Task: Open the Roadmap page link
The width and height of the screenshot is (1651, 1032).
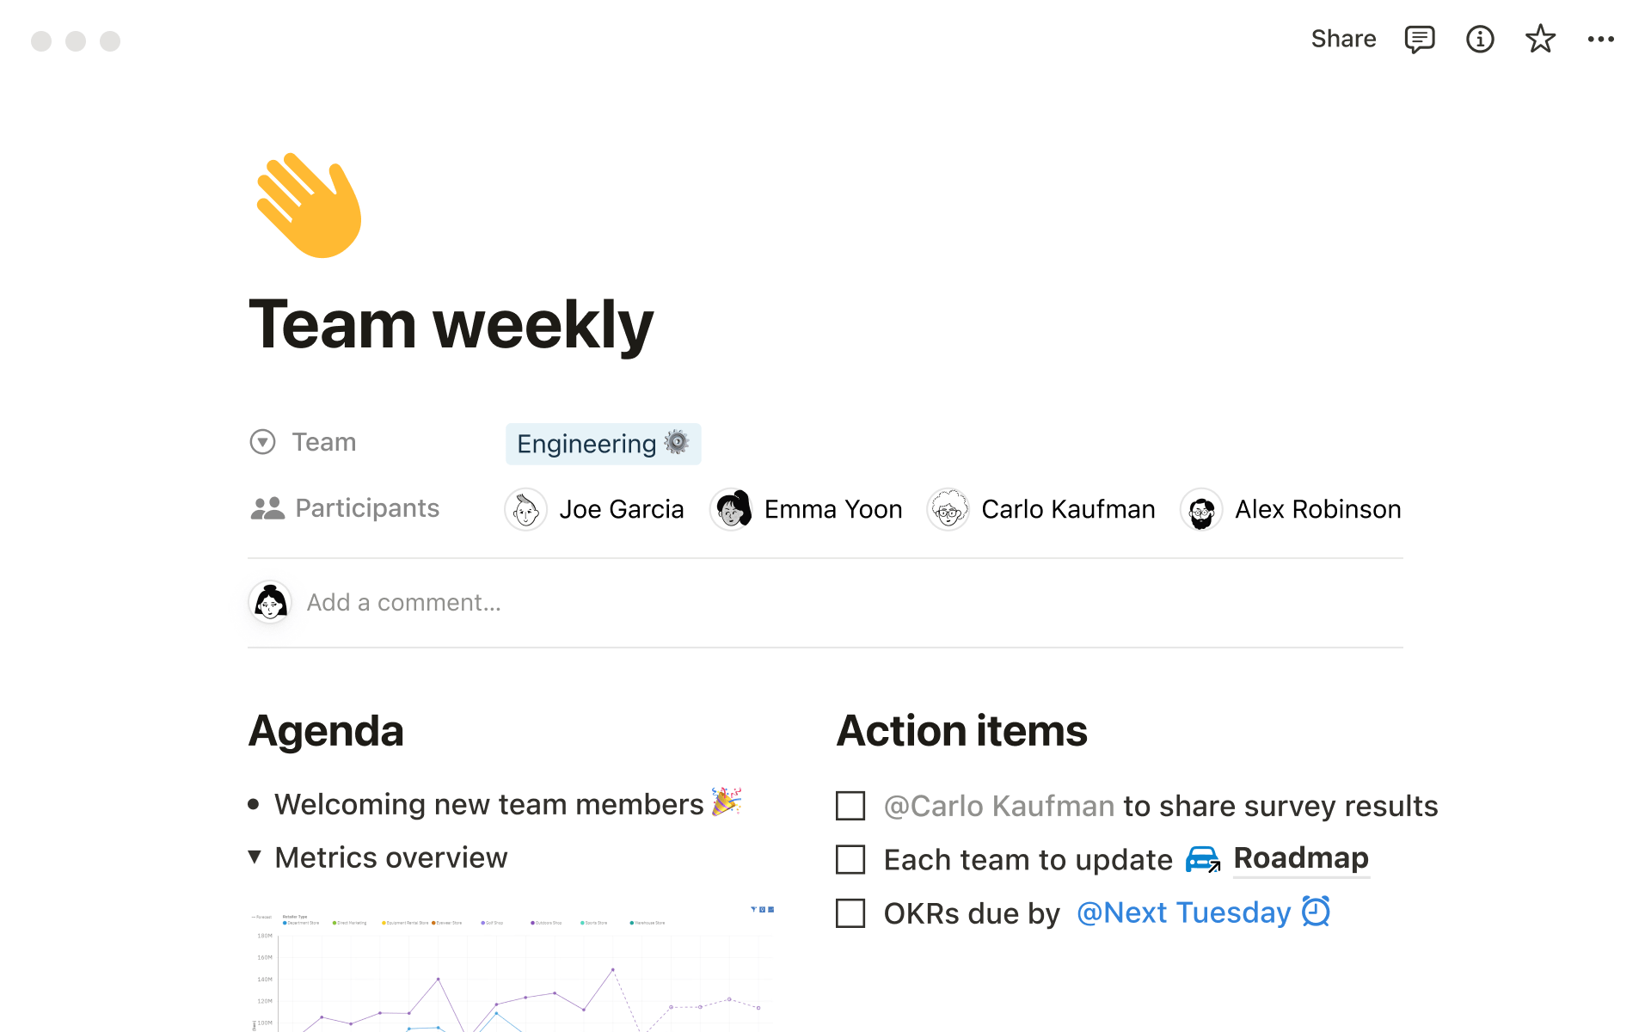Action: pos(1300,858)
